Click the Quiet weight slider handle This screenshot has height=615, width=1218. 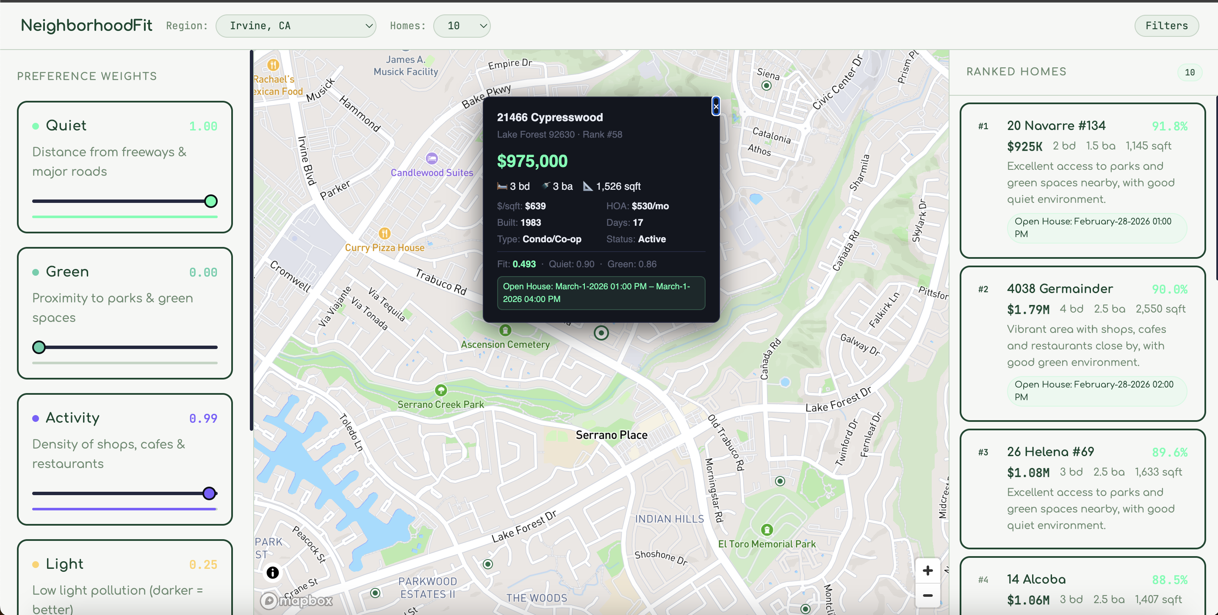tap(211, 201)
